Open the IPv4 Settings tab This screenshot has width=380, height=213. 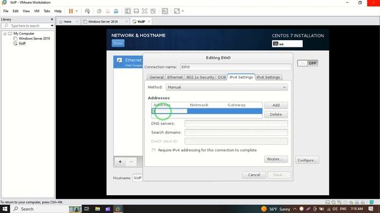click(241, 77)
